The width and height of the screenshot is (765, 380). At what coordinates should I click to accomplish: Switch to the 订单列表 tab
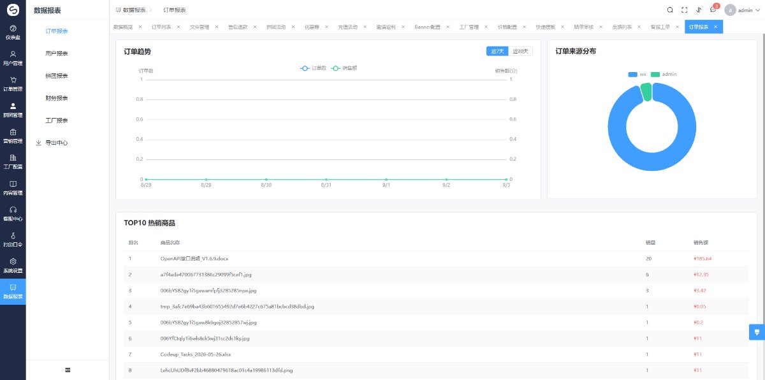(161, 27)
